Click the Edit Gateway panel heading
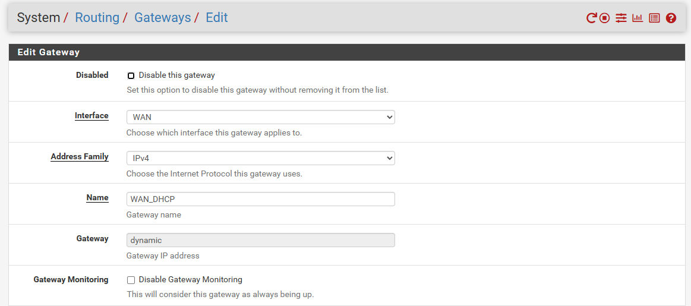Image resolution: width=691 pixels, height=306 pixels. click(x=49, y=52)
